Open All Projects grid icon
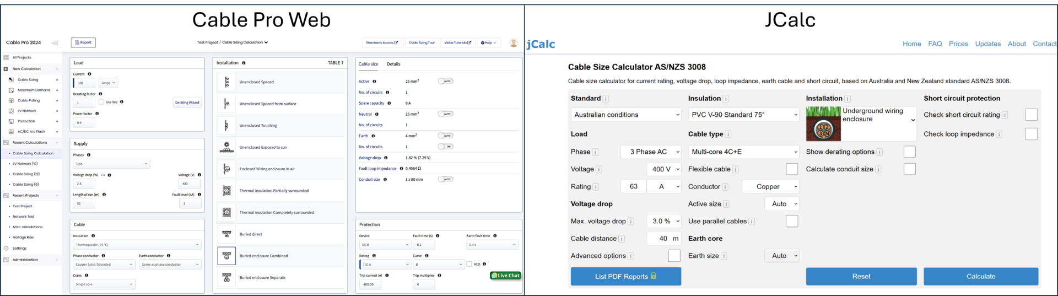The height and width of the screenshot is (296, 1058). pos(6,57)
